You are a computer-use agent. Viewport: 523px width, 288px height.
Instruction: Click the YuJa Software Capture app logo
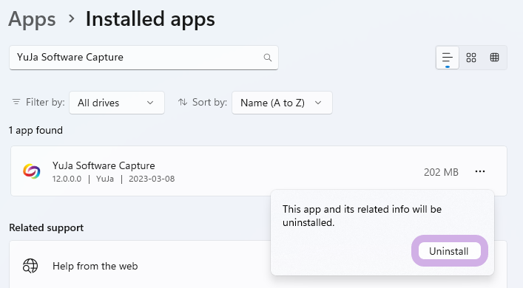tap(31, 171)
